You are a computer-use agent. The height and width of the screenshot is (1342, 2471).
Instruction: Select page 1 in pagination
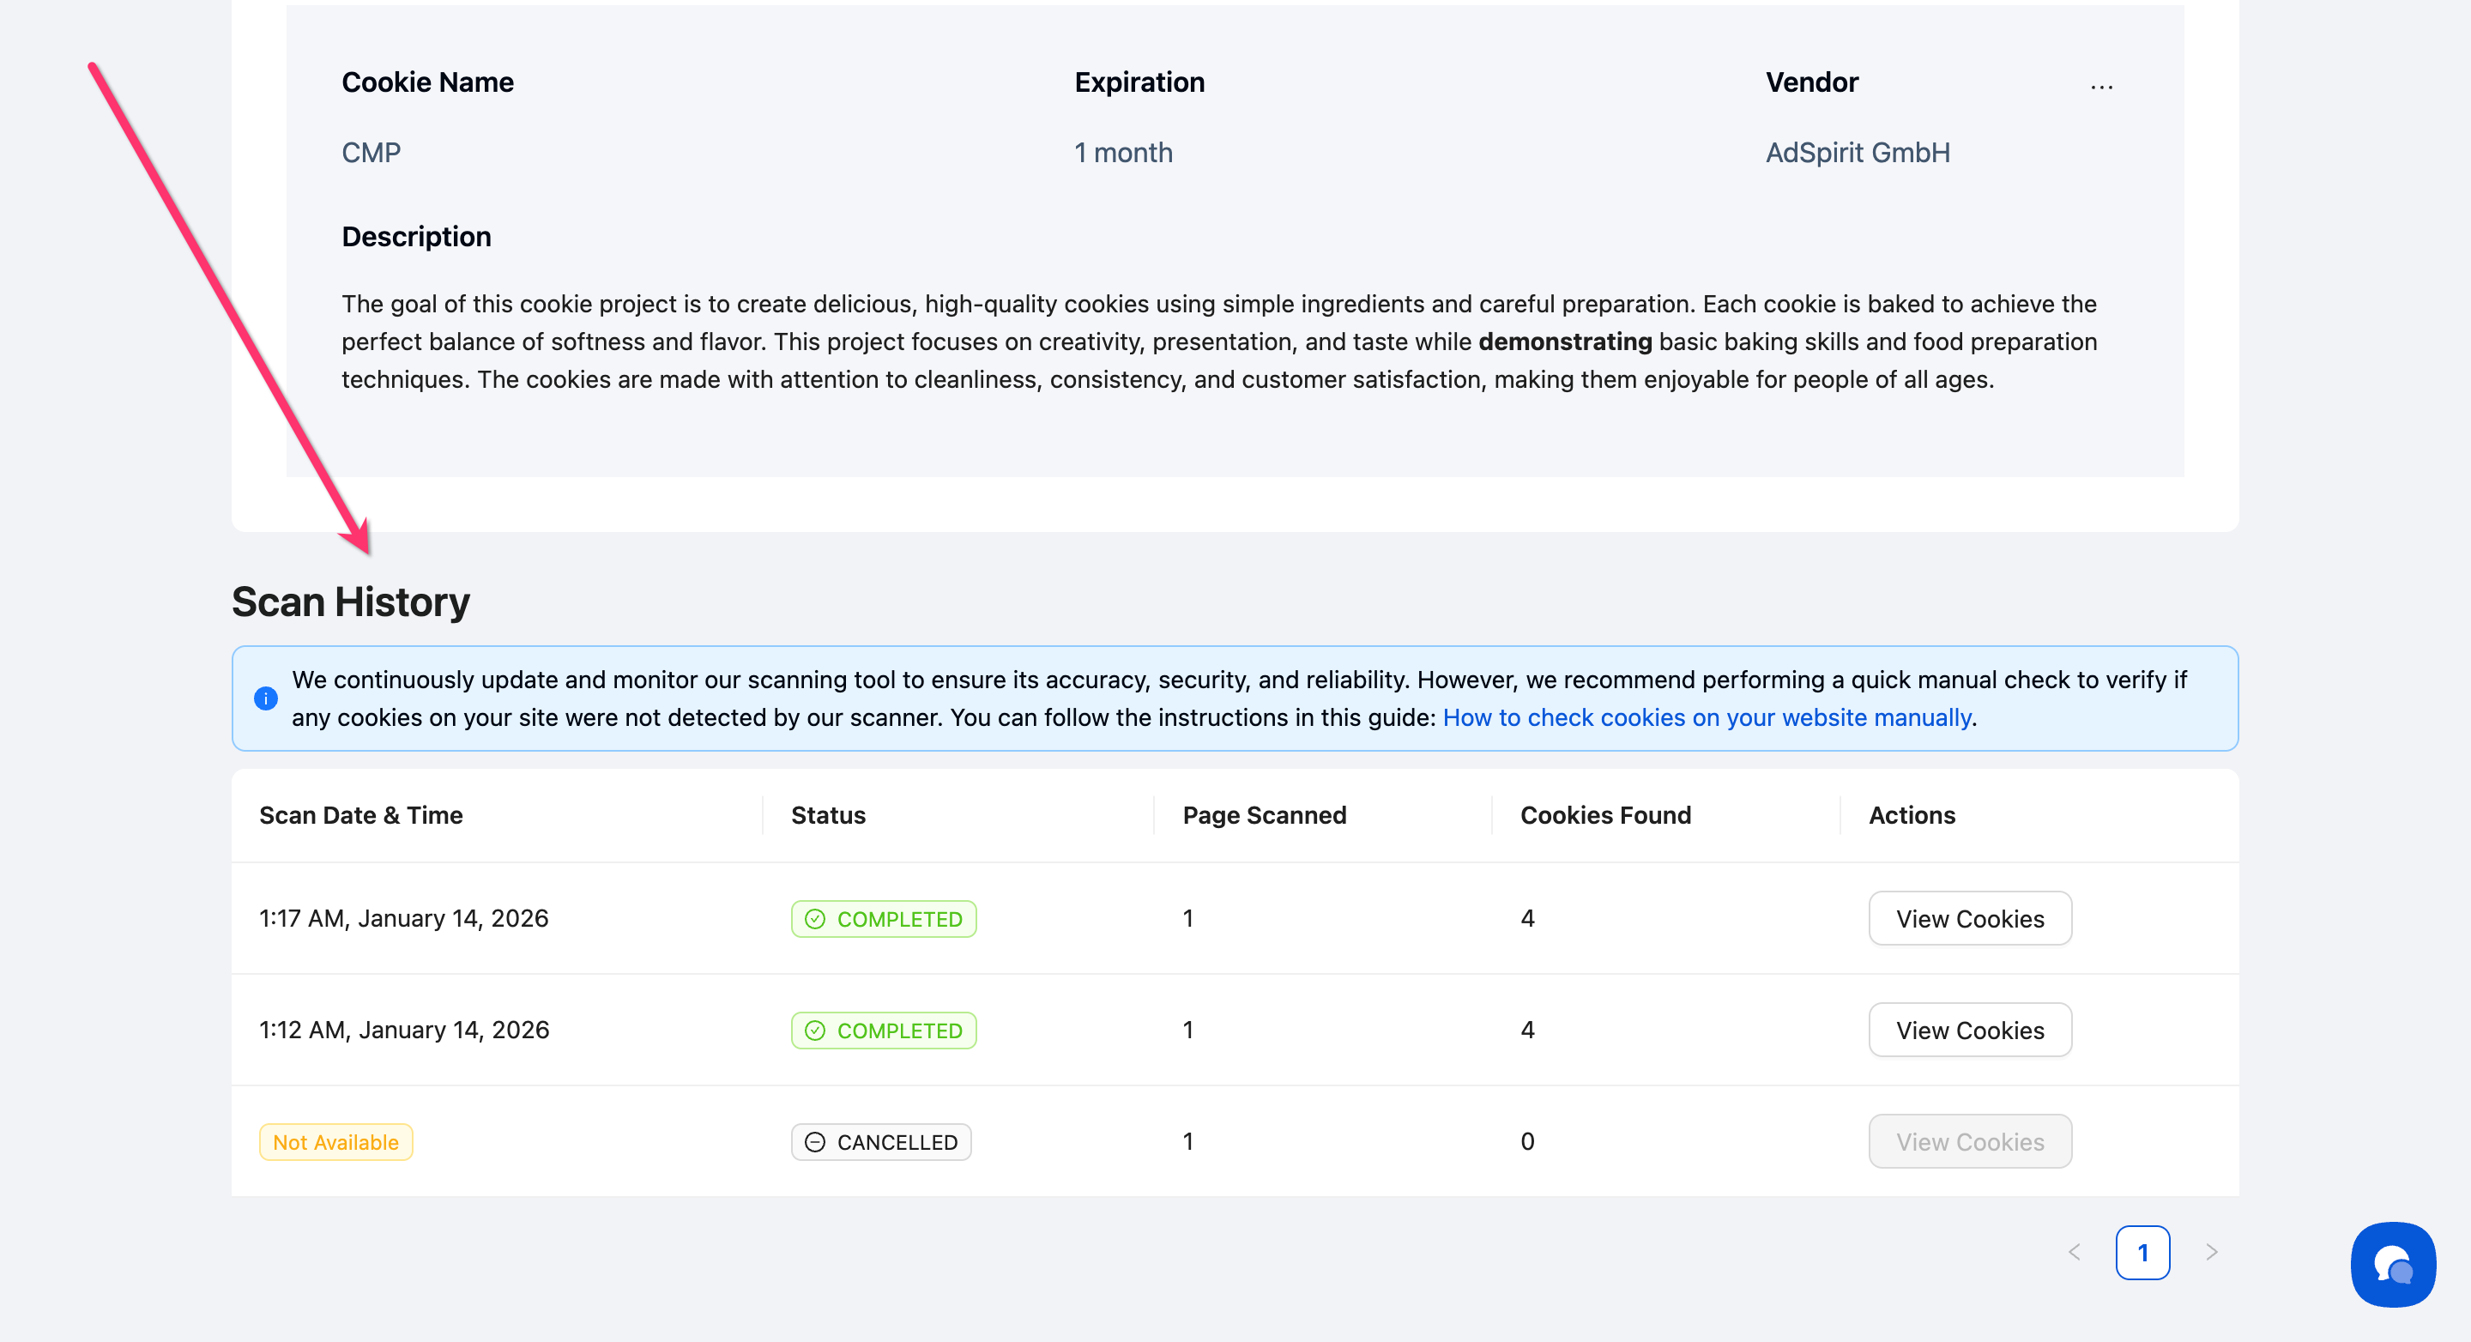click(x=2142, y=1252)
